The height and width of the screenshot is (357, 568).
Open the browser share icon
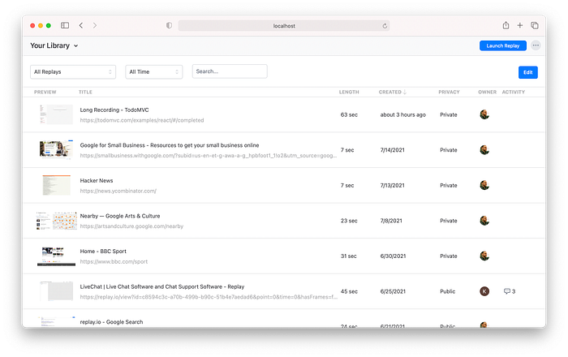pyautogui.click(x=506, y=25)
